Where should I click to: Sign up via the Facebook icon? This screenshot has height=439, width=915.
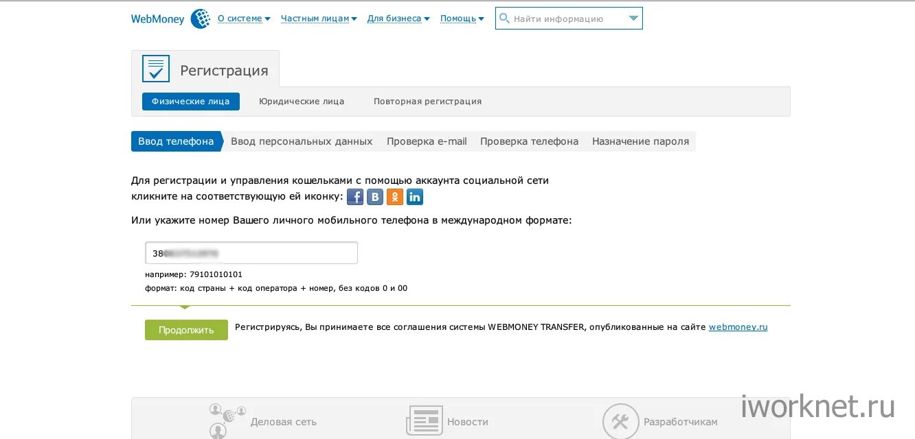354,198
